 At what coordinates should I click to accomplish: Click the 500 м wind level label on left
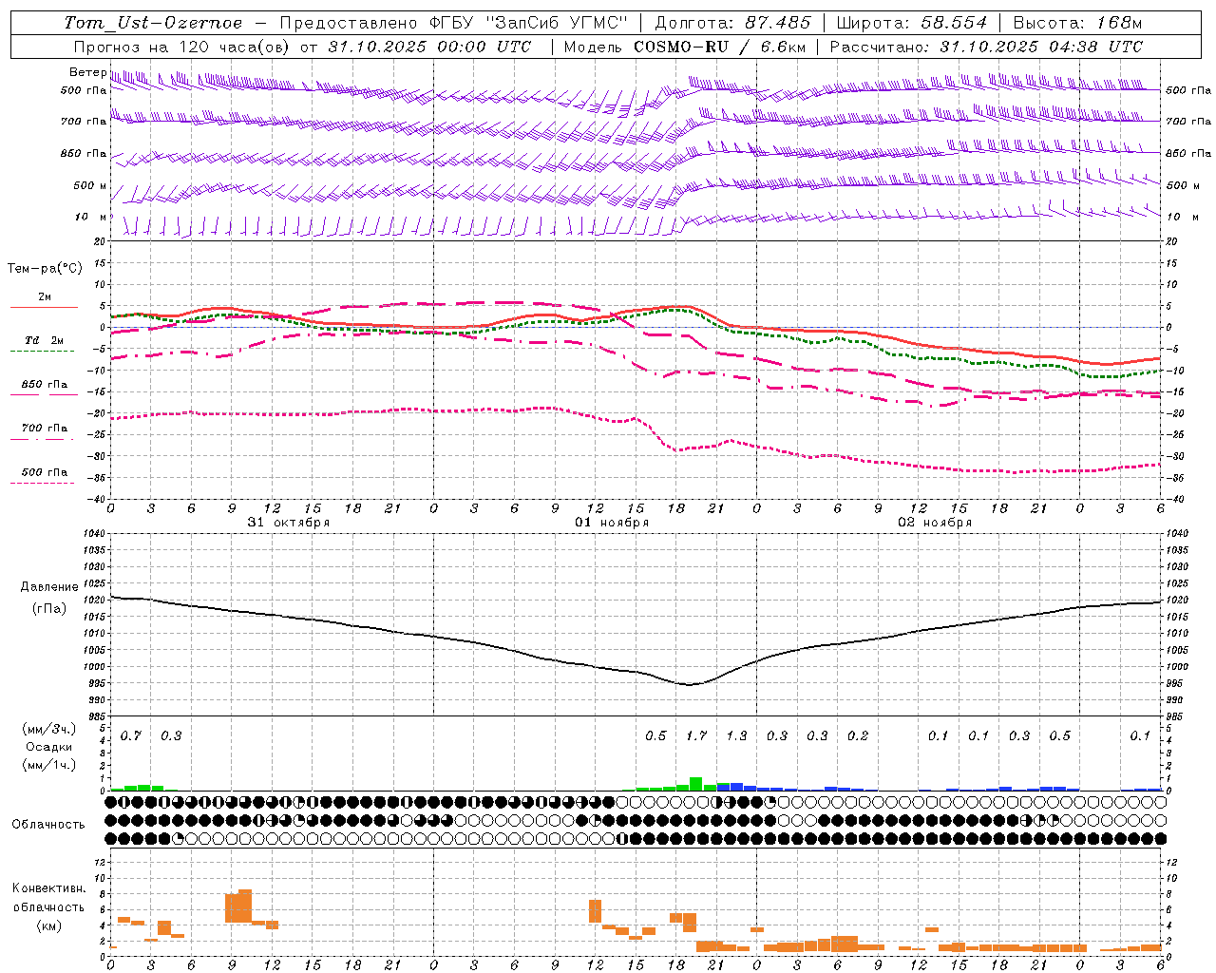(x=90, y=186)
